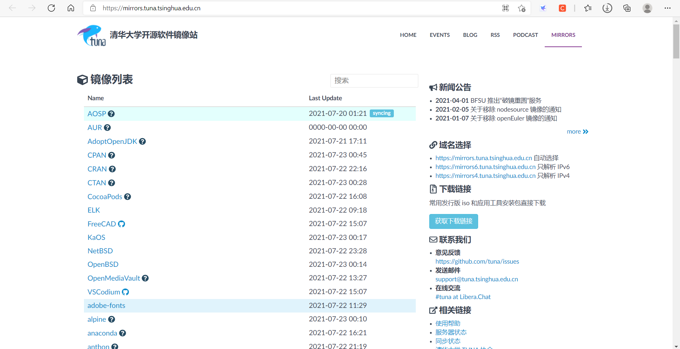Click the 获取下载链接 button
This screenshot has height=349, width=680.
453,221
